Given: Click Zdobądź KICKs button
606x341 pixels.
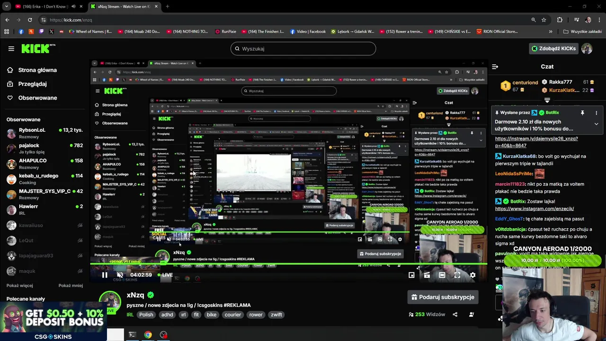Looking at the screenshot, I should click(x=553, y=48).
